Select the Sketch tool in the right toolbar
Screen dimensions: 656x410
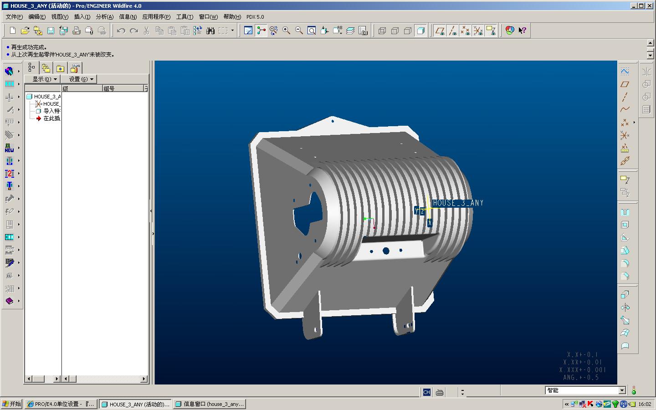coord(625,72)
